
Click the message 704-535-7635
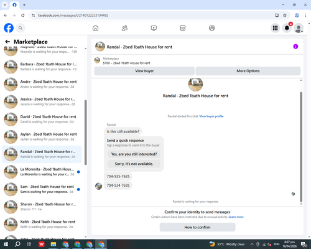coord(118,176)
